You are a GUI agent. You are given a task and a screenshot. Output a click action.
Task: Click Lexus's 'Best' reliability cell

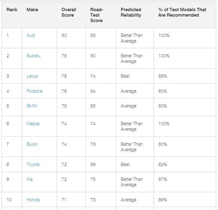tap(125, 76)
